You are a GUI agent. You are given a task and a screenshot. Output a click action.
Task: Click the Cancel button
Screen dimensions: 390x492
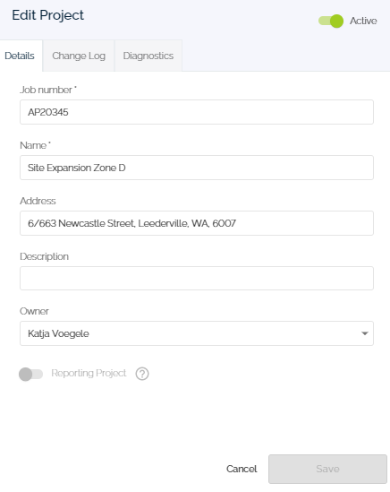tap(242, 469)
